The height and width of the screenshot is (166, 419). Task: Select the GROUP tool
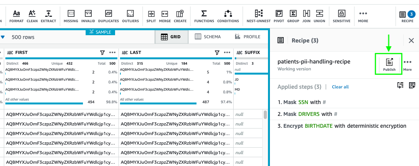tap(293, 16)
